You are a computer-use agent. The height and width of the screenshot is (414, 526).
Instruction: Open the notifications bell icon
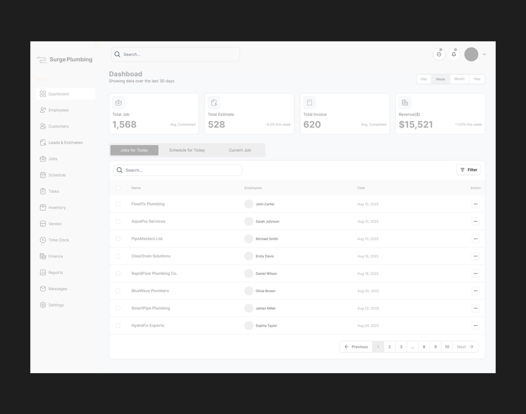tap(454, 54)
